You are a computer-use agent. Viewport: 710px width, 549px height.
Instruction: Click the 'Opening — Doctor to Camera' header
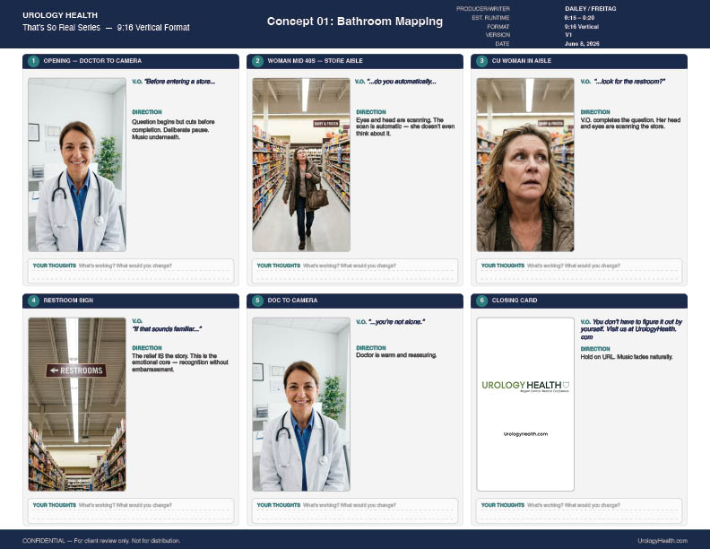coord(131,61)
